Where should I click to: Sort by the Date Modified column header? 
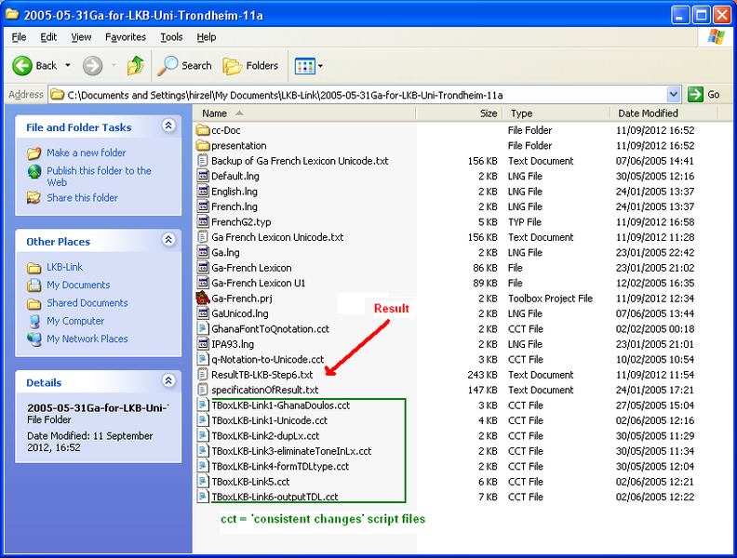click(x=663, y=113)
